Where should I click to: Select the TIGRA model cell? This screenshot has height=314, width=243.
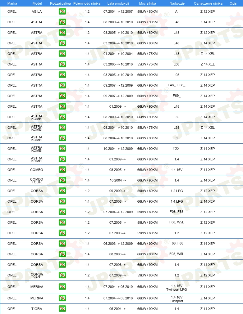[37, 309]
